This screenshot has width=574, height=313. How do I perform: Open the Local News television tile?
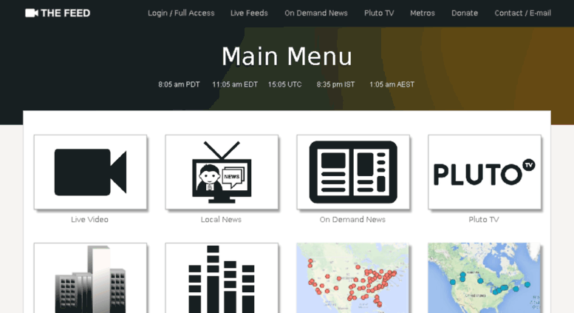(x=222, y=172)
